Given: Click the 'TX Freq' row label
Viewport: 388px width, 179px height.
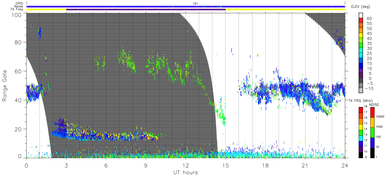Looking at the screenshot, I should point(17,9).
